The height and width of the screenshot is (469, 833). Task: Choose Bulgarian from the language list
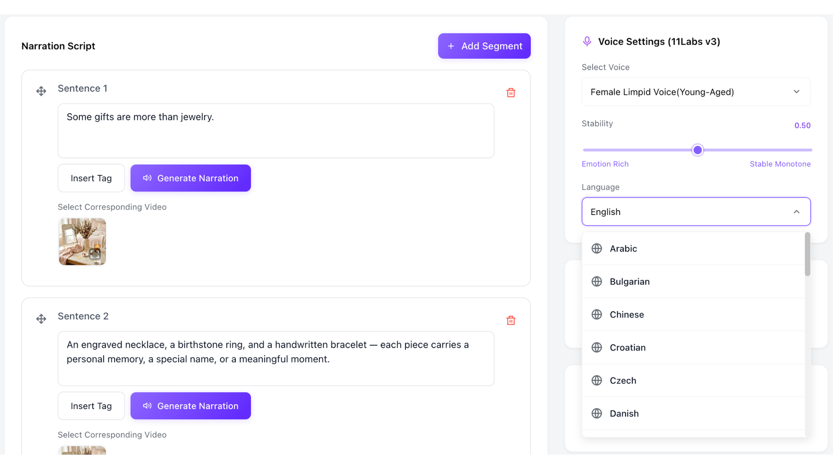pyautogui.click(x=693, y=281)
